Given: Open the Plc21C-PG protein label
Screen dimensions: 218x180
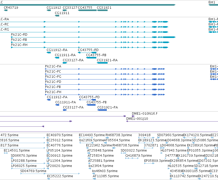Looking at the screenshot, I should [53, 77].
